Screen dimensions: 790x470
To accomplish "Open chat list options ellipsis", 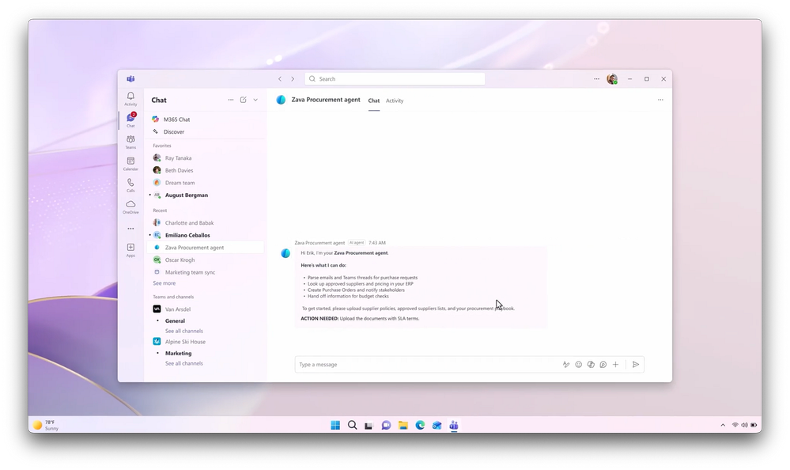I will (x=231, y=100).
